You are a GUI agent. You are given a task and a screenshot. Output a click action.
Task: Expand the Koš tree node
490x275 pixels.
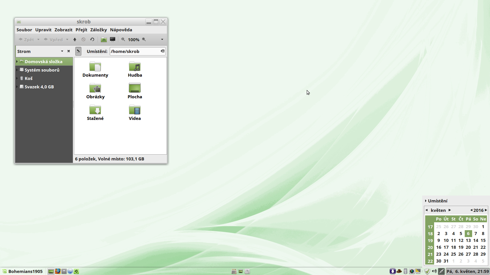click(17, 78)
